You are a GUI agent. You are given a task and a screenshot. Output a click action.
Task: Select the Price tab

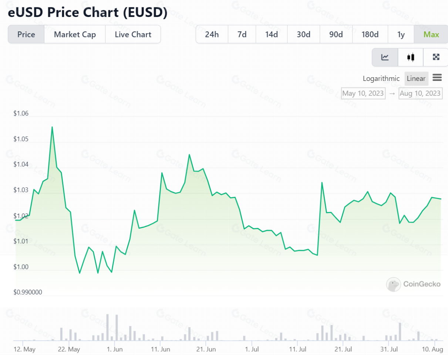(26, 34)
